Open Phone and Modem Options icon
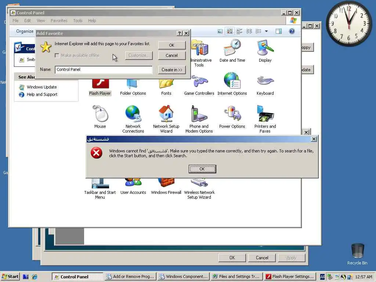 [199, 119]
